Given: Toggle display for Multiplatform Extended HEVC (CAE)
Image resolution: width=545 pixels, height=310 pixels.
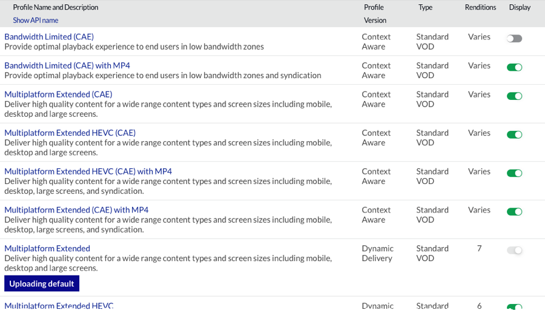Looking at the screenshot, I should coord(514,134).
